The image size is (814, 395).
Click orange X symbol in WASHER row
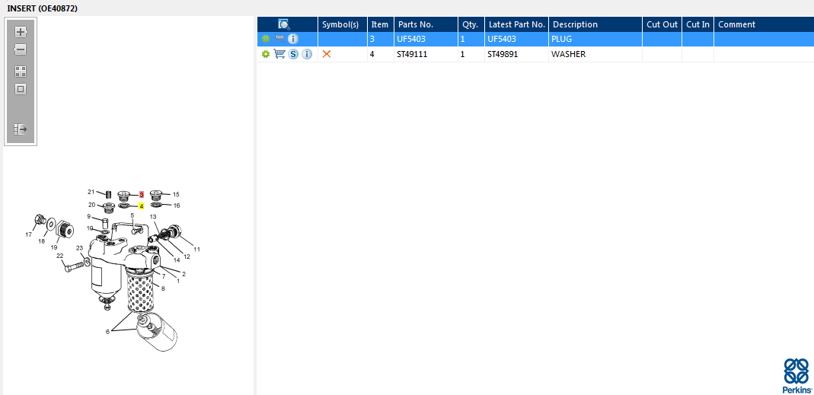coord(327,54)
